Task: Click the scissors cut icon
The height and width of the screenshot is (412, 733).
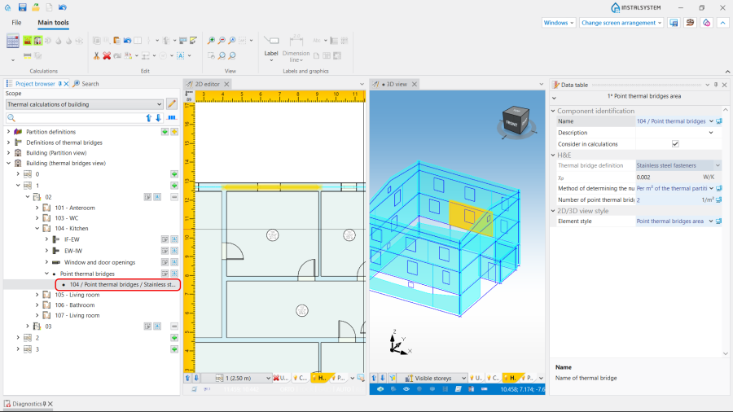Action: (96, 55)
